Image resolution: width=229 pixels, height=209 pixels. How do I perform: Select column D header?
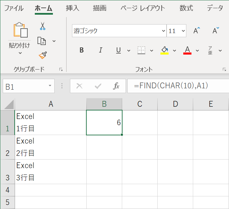tap(175, 104)
